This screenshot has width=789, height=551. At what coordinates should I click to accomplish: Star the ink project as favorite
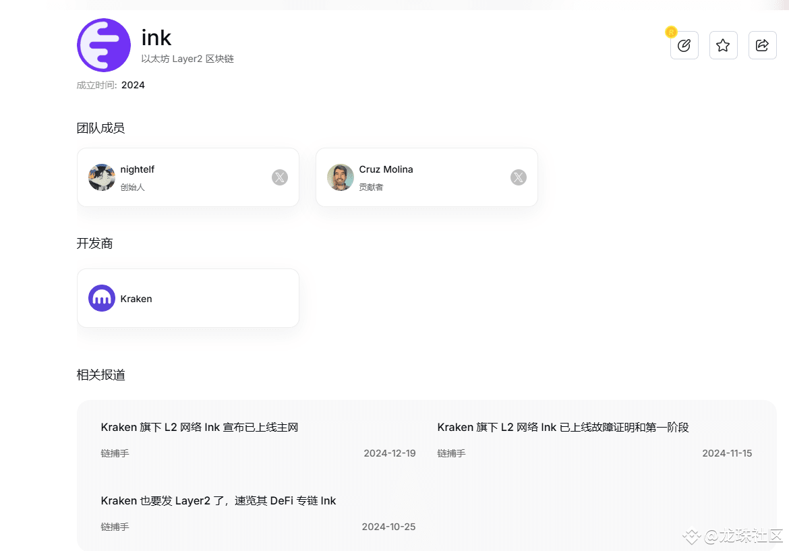[723, 45]
